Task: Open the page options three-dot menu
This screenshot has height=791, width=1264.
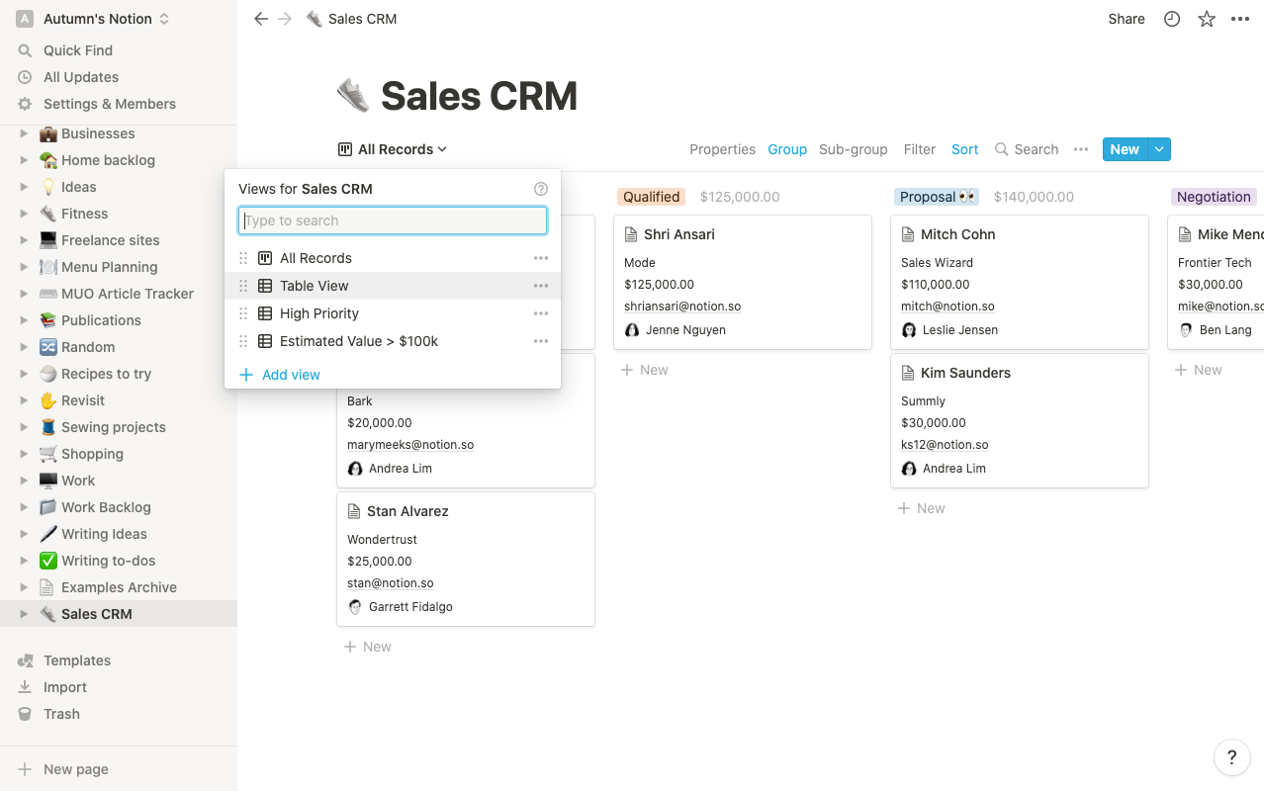Action: pyautogui.click(x=1240, y=19)
